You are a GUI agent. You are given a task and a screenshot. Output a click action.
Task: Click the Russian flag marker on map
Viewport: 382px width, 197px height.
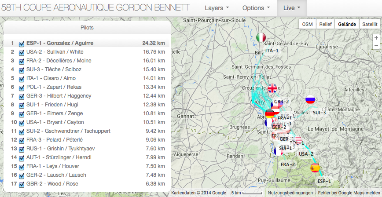pos(311,100)
